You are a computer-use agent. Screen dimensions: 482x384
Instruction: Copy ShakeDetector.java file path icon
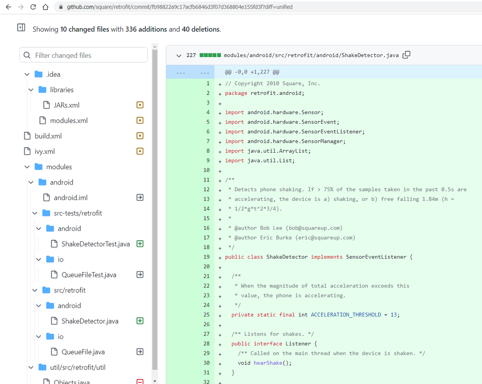(406, 55)
